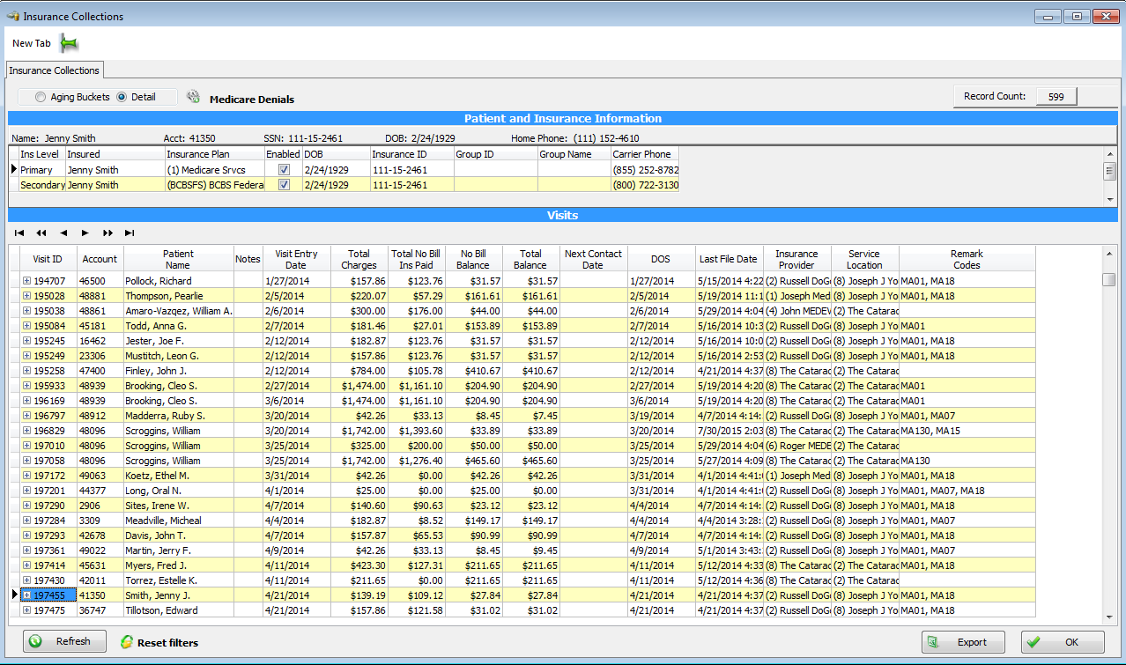This screenshot has width=1126, height=665.
Task: Jump to last visit record
Action: click(x=130, y=233)
